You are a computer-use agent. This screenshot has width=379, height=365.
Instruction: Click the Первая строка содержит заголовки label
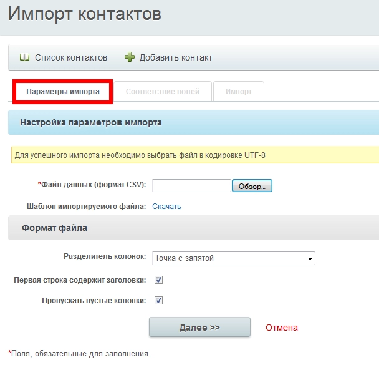tap(80, 280)
